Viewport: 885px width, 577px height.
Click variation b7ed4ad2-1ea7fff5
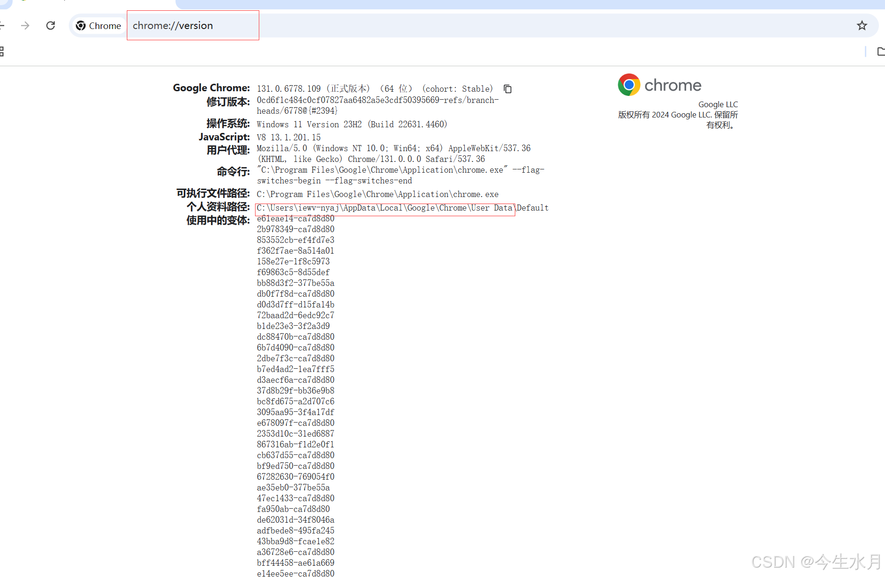(296, 369)
